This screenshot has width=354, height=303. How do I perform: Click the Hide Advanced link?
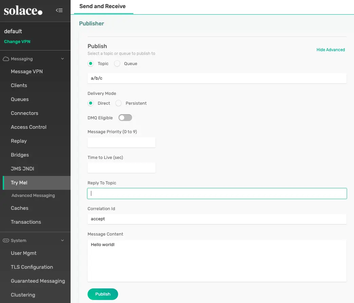(x=331, y=49)
